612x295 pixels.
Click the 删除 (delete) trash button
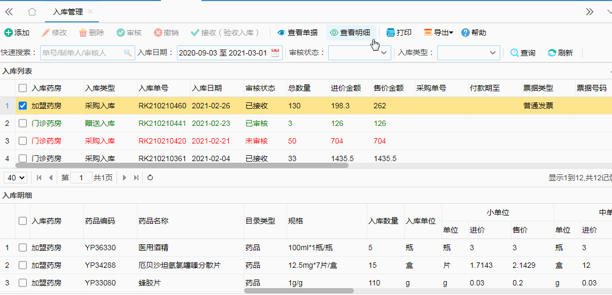click(92, 33)
